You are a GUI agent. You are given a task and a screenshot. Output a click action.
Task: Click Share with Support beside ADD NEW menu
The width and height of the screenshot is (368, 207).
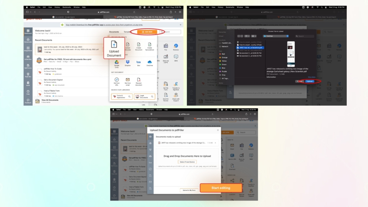[x=176, y=97]
